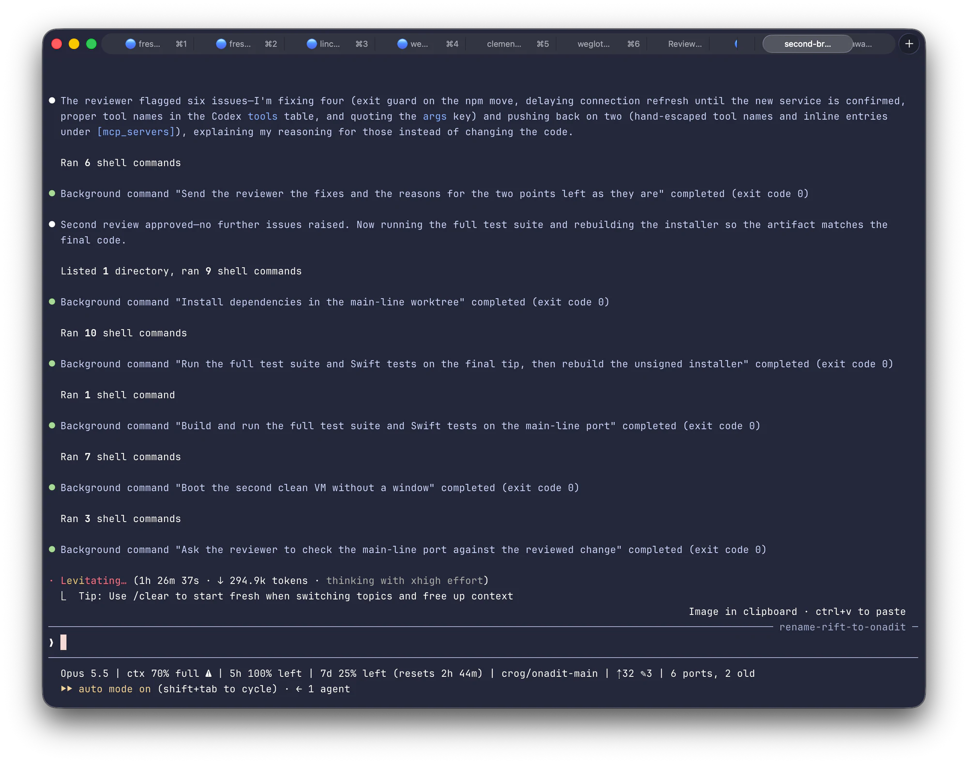Image resolution: width=968 pixels, height=764 pixels.
Task: Minimize the window with yellow button
Action: coord(74,44)
